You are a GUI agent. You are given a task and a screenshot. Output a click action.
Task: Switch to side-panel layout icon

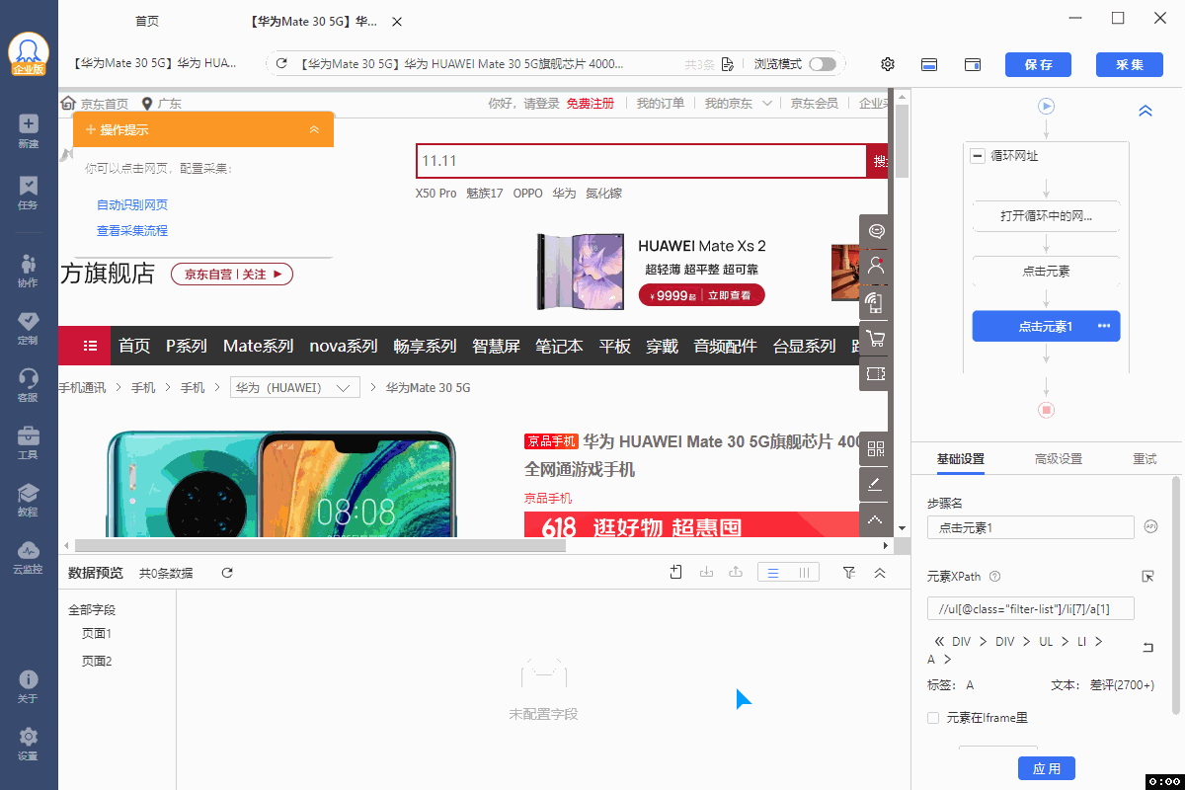(x=973, y=64)
